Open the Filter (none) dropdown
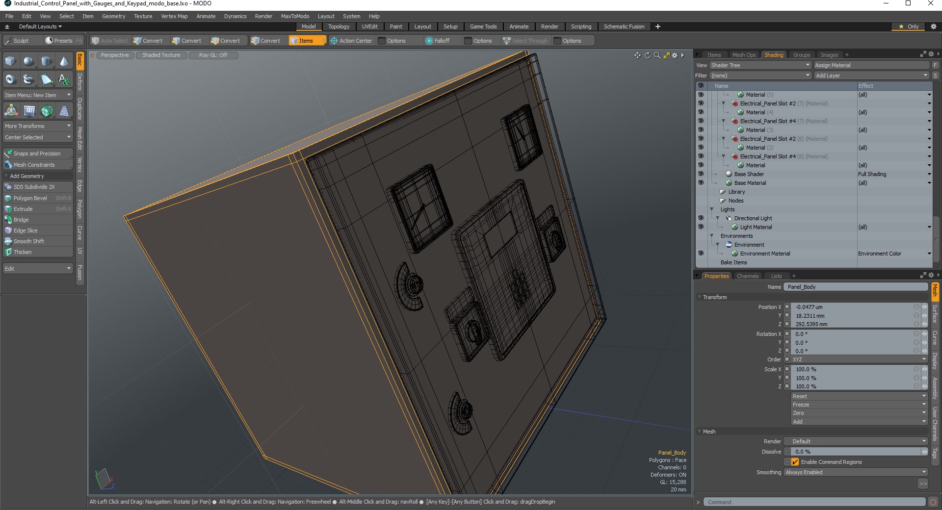 (760, 76)
